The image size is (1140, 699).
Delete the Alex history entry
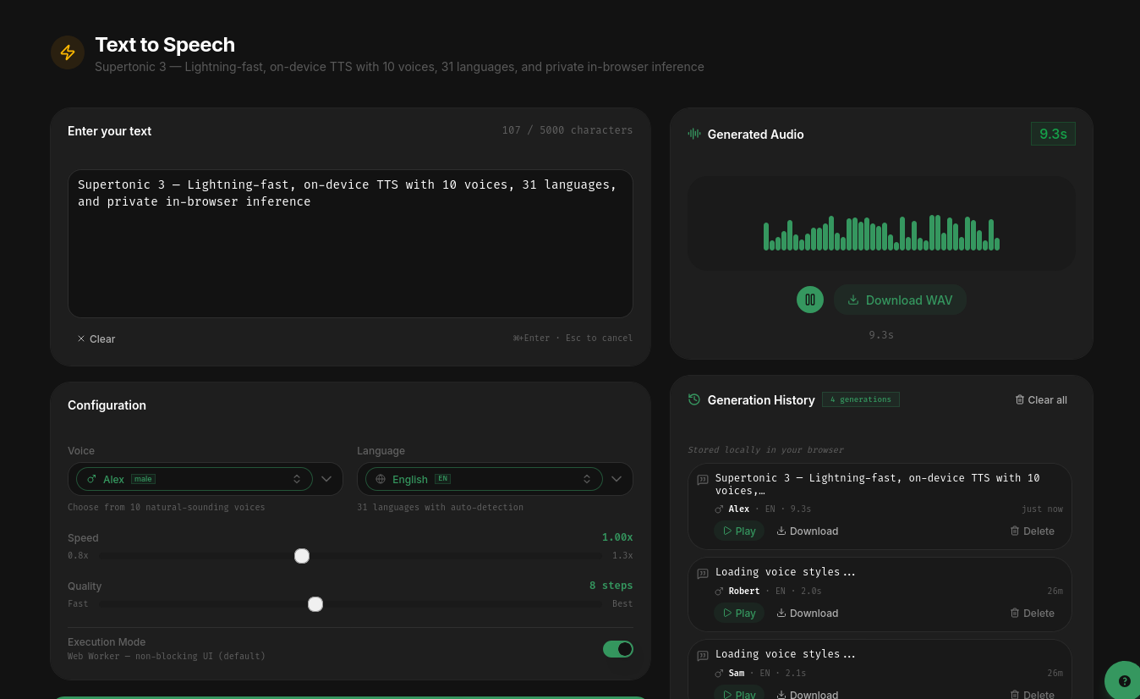click(x=1033, y=531)
